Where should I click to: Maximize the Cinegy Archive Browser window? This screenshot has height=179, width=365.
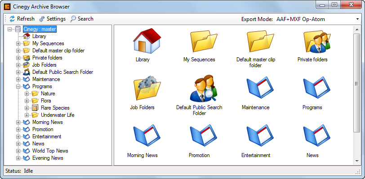pyautogui.click(x=334, y=4)
